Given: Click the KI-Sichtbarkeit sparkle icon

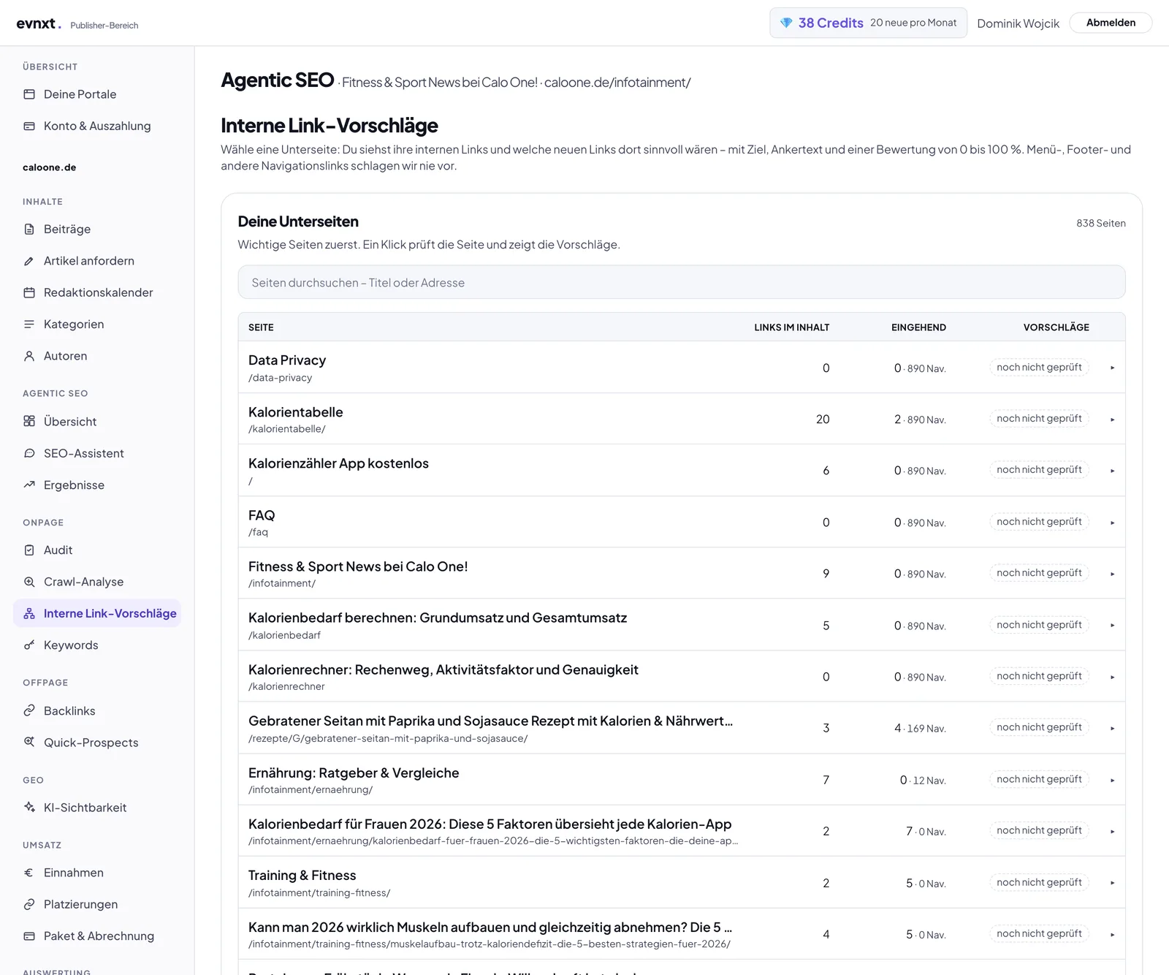Looking at the screenshot, I should pos(29,807).
